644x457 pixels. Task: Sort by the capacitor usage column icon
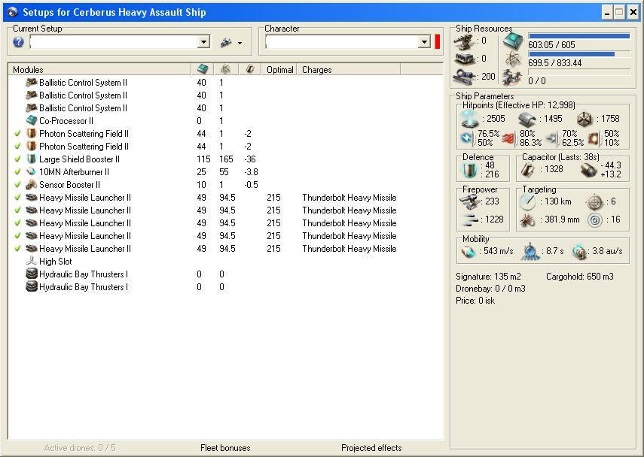click(x=250, y=70)
